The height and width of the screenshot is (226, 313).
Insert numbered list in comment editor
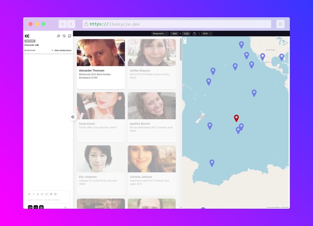coord(42,194)
